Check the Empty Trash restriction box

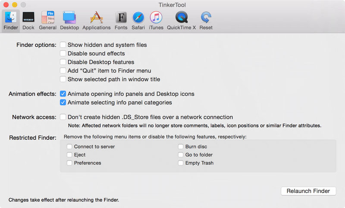(181, 163)
